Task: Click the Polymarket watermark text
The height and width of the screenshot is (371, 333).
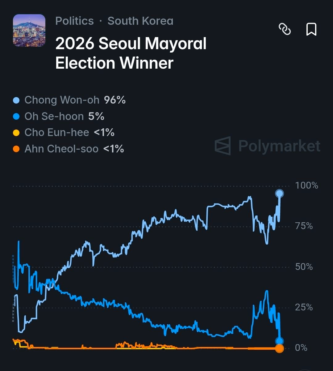Action: (x=279, y=146)
